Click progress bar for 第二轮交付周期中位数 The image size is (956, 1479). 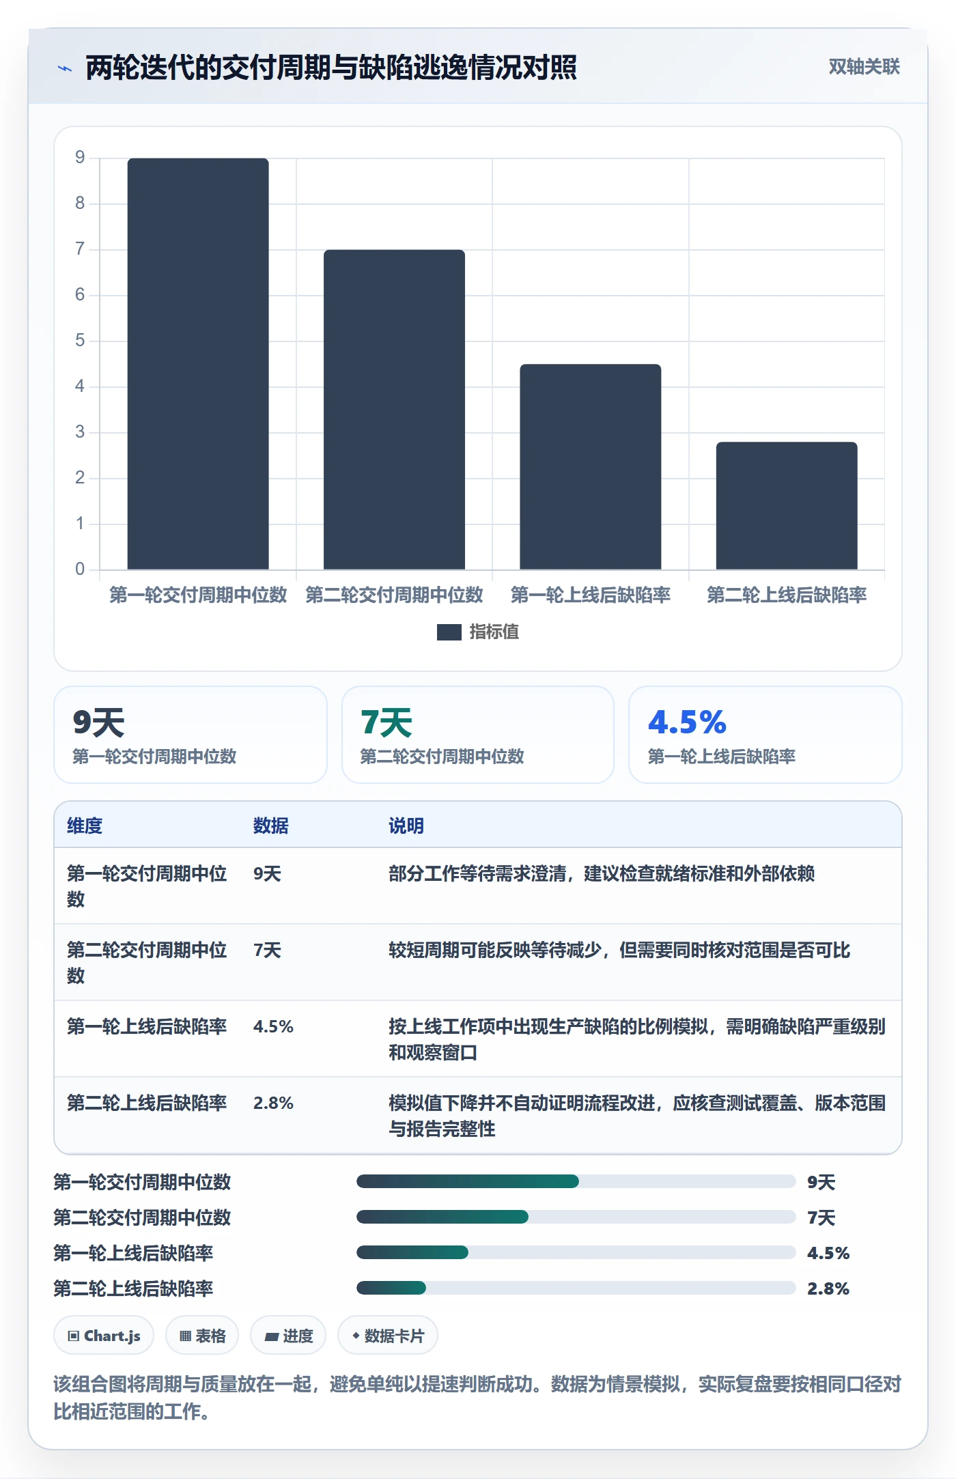click(576, 1217)
